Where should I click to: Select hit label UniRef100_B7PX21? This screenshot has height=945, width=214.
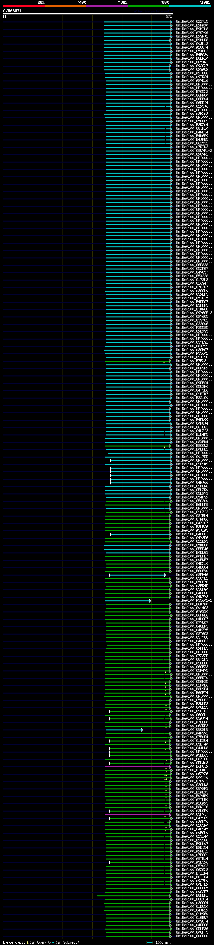192,361
